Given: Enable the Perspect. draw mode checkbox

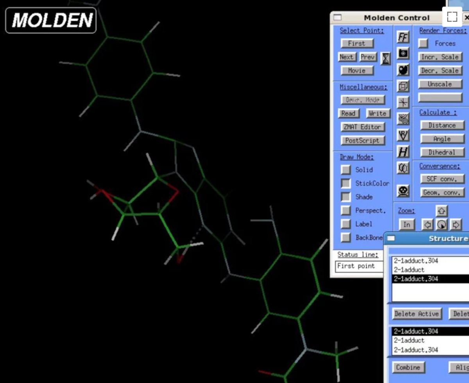Looking at the screenshot, I should click(x=345, y=211).
